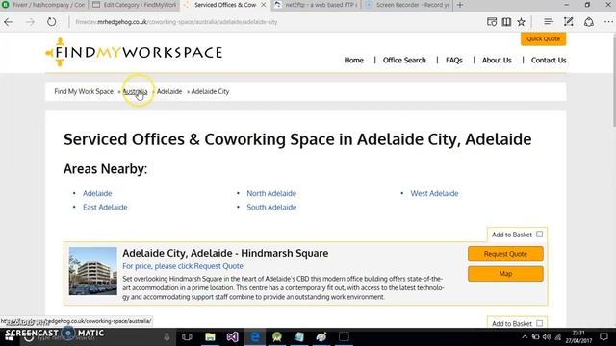The width and height of the screenshot is (616, 346).
Task: Switch to Screen Recorder tab
Action: pyautogui.click(x=407, y=5)
